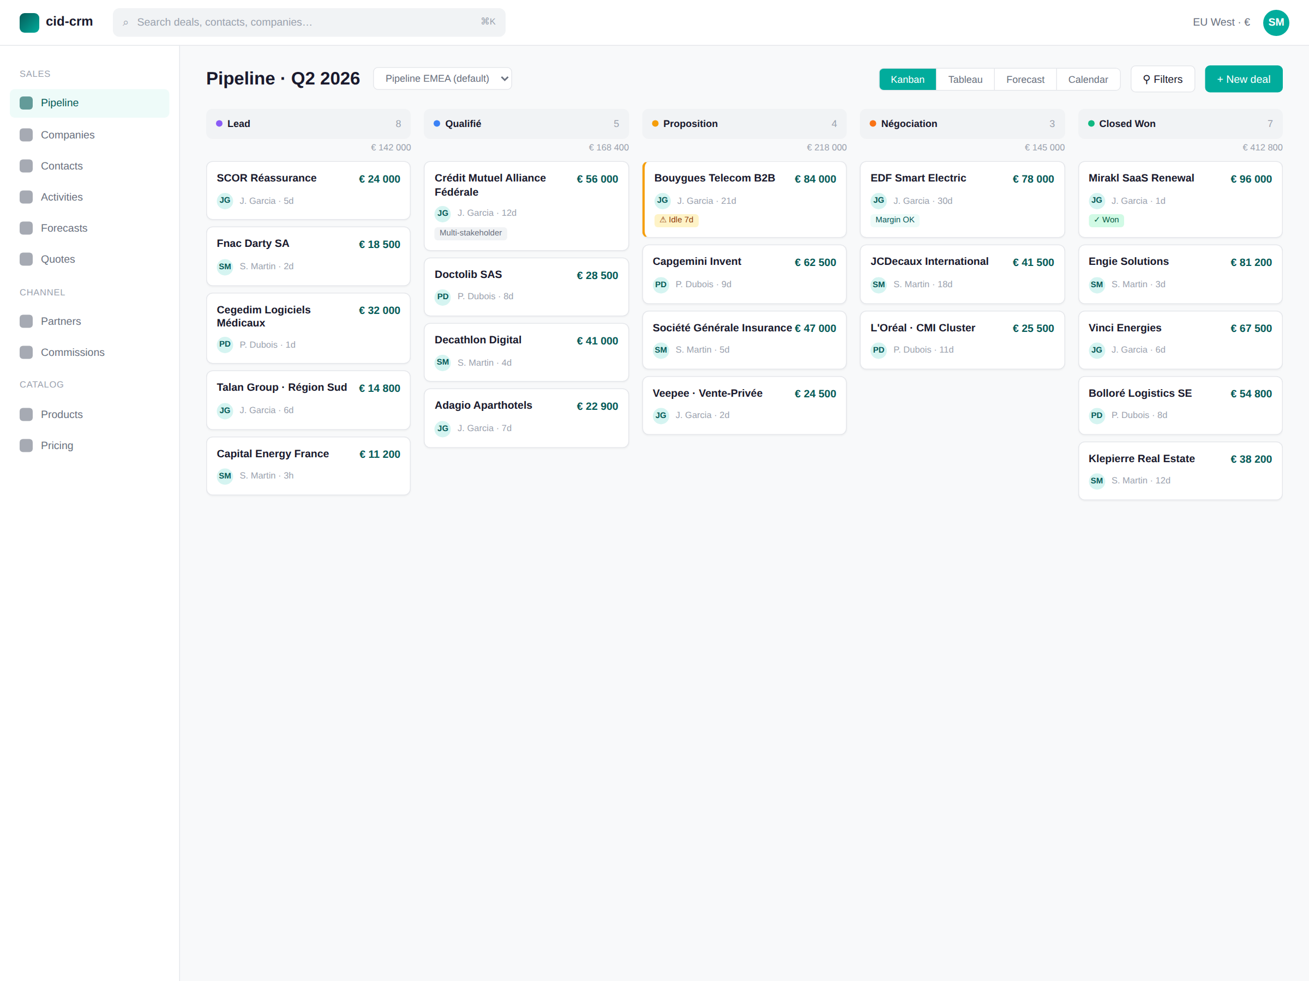The width and height of the screenshot is (1309, 981).
Task: Click the "S. Martin · 3h" owner text
Action: click(266, 476)
